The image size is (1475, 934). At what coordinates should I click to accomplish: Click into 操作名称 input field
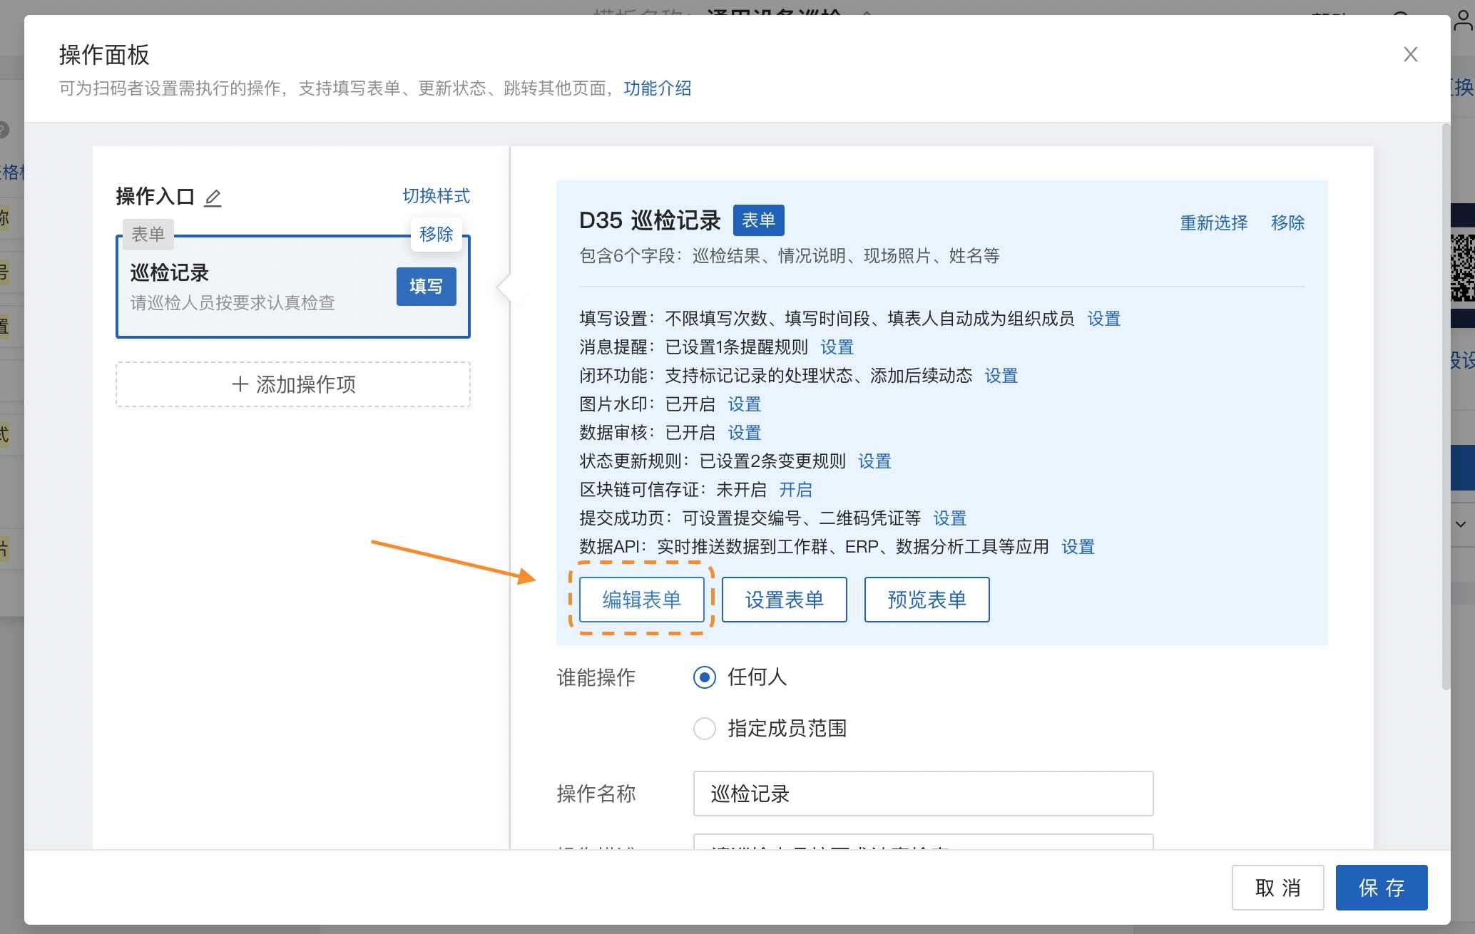point(922,794)
